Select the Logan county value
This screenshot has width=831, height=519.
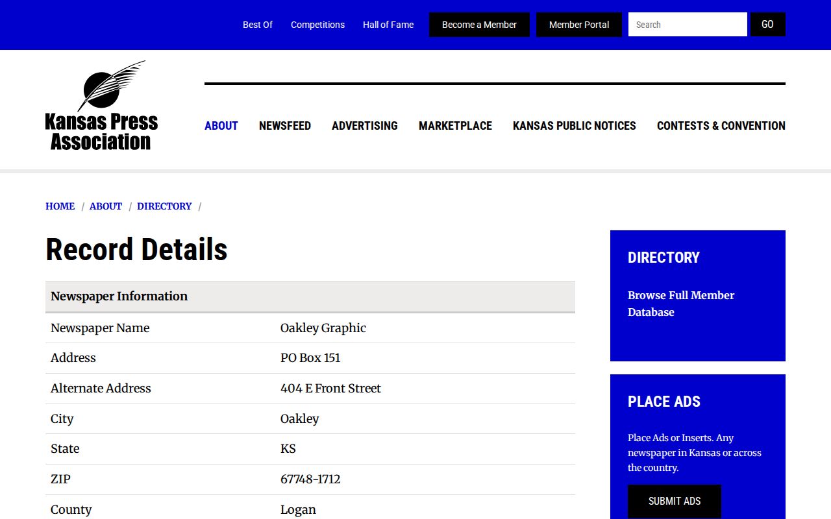[298, 510]
